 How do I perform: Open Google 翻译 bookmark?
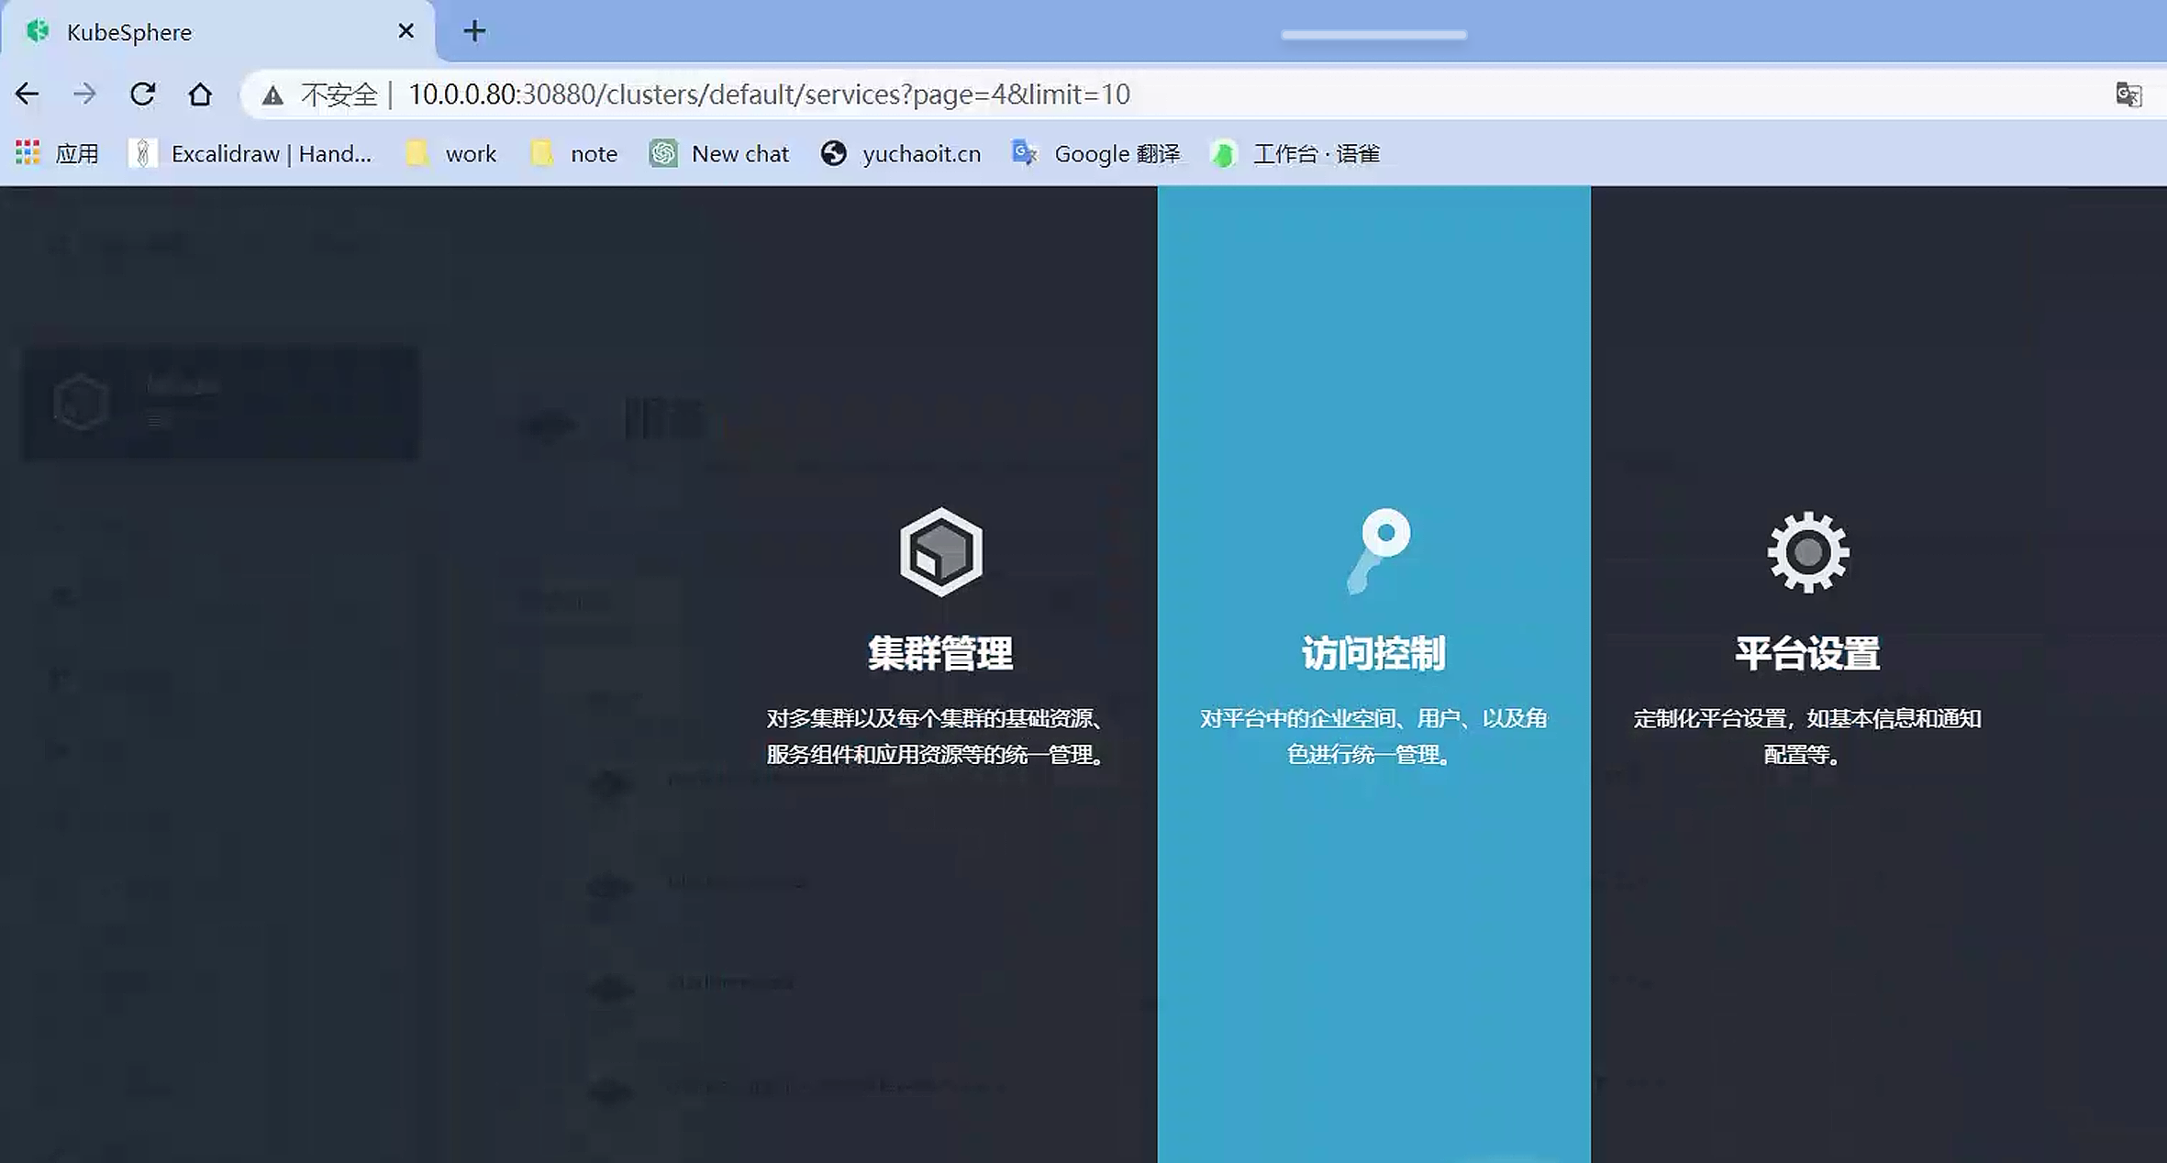click(x=1096, y=153)
